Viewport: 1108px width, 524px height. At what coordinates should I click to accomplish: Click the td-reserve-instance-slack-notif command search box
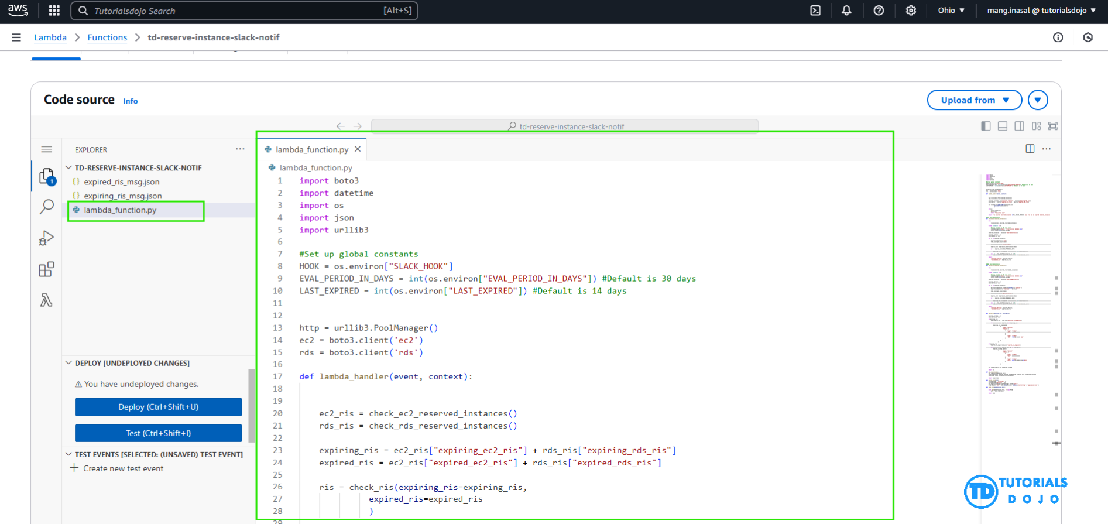[565, 126]
